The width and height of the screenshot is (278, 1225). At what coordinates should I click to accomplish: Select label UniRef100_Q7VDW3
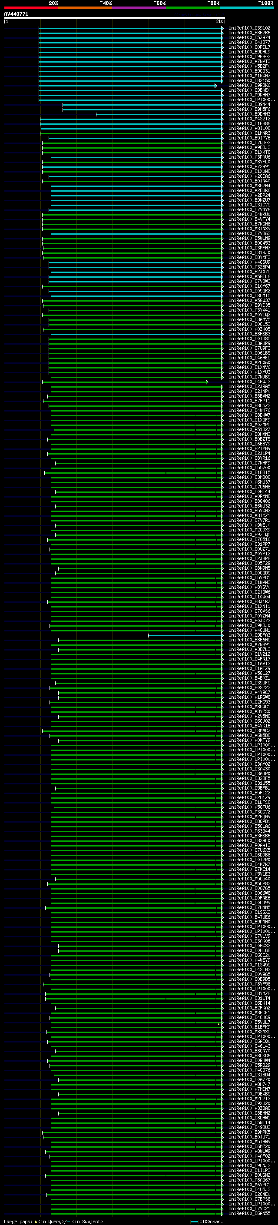pos(249,282)
